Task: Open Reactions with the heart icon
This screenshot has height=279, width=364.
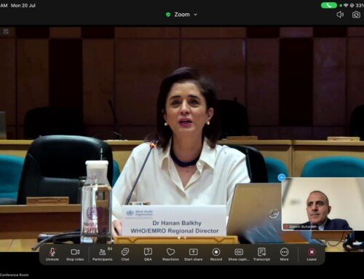Action: tap(170, 254)
